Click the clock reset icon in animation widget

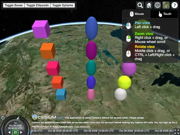click(x=3, y=118)
